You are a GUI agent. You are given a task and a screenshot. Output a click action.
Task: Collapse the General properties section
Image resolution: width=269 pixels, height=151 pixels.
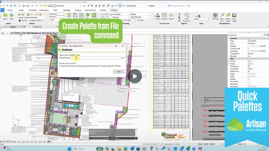(x=229, y=38)
